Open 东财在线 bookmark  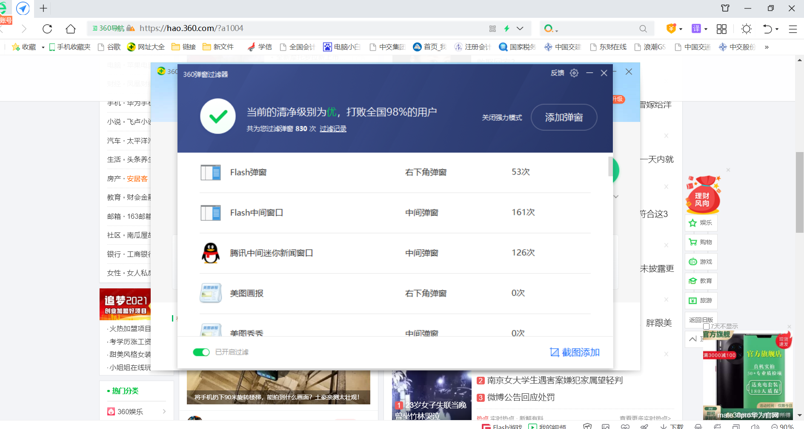(x=608, y=47)
